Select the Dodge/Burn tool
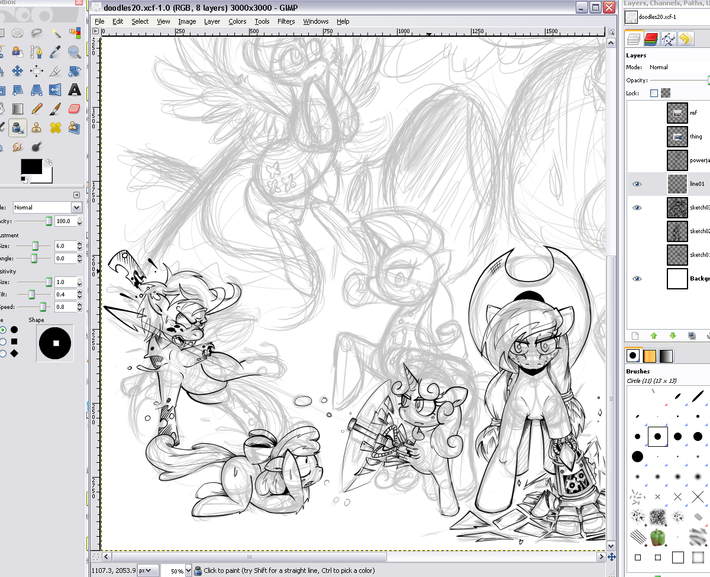The height and width of the screenshot is (577, 710). click(x=37, y=147)
